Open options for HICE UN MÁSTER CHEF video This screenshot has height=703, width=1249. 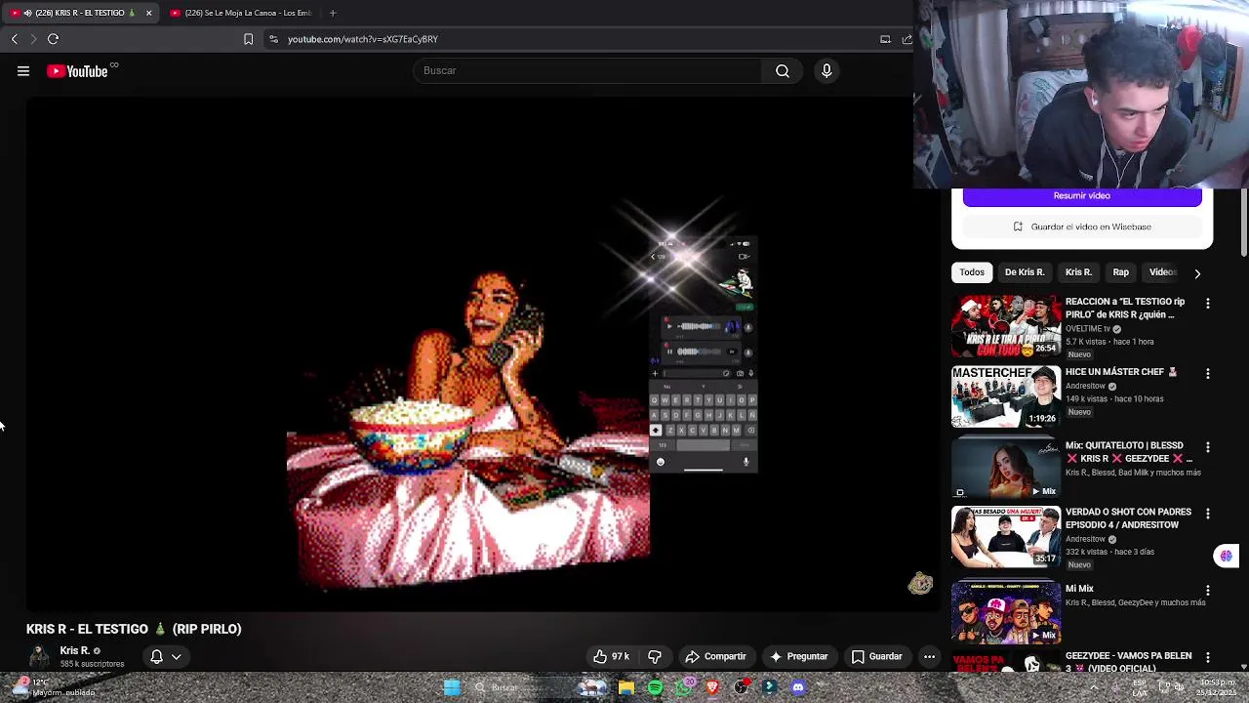[1207, 374]
